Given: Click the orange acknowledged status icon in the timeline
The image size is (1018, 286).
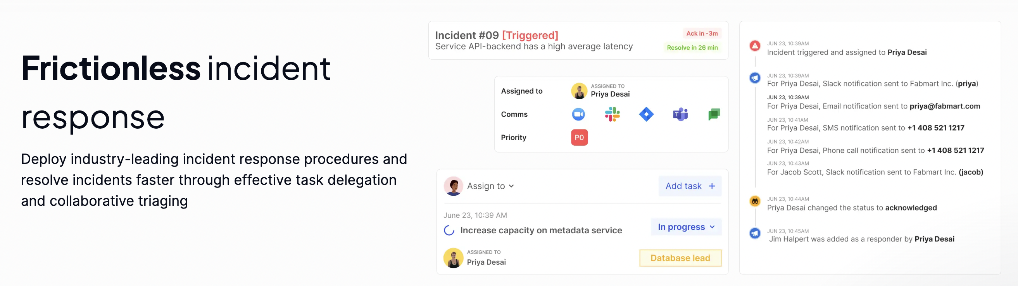Looking at the screenshot, I should 755,201.
